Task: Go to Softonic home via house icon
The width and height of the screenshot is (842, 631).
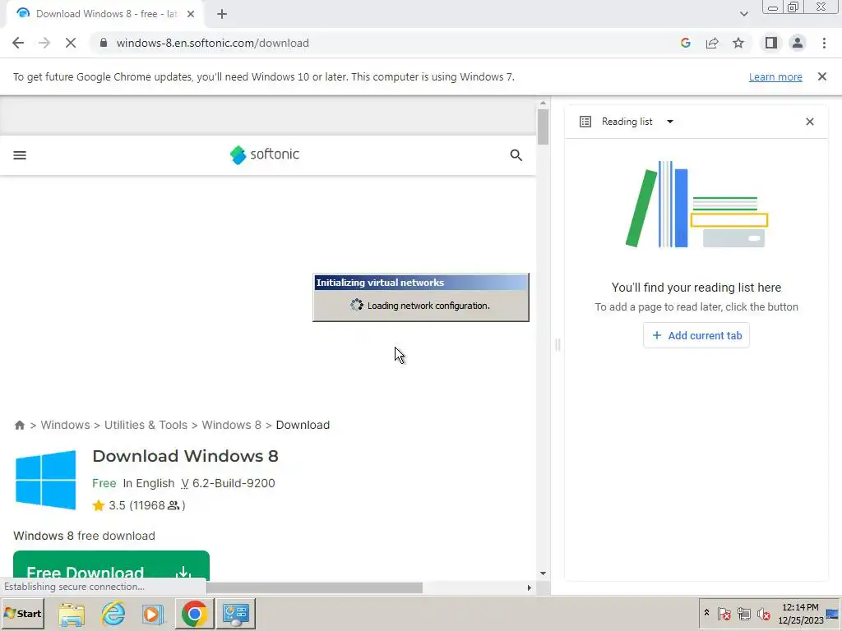Action: [x=20, y=425]
